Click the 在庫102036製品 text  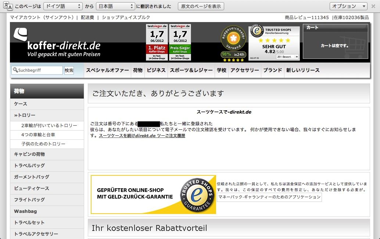351,17
